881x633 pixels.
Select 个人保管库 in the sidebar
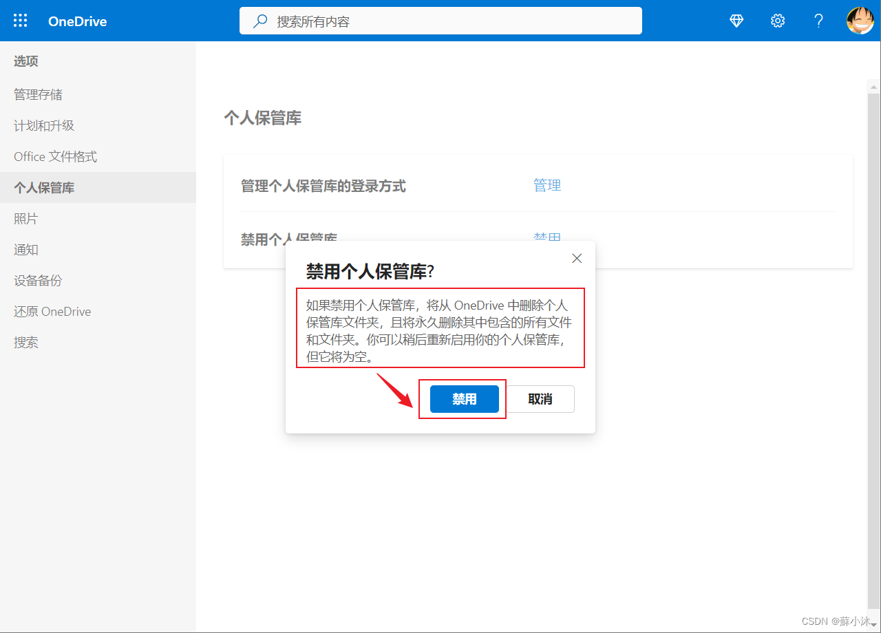tap(98, 187)
